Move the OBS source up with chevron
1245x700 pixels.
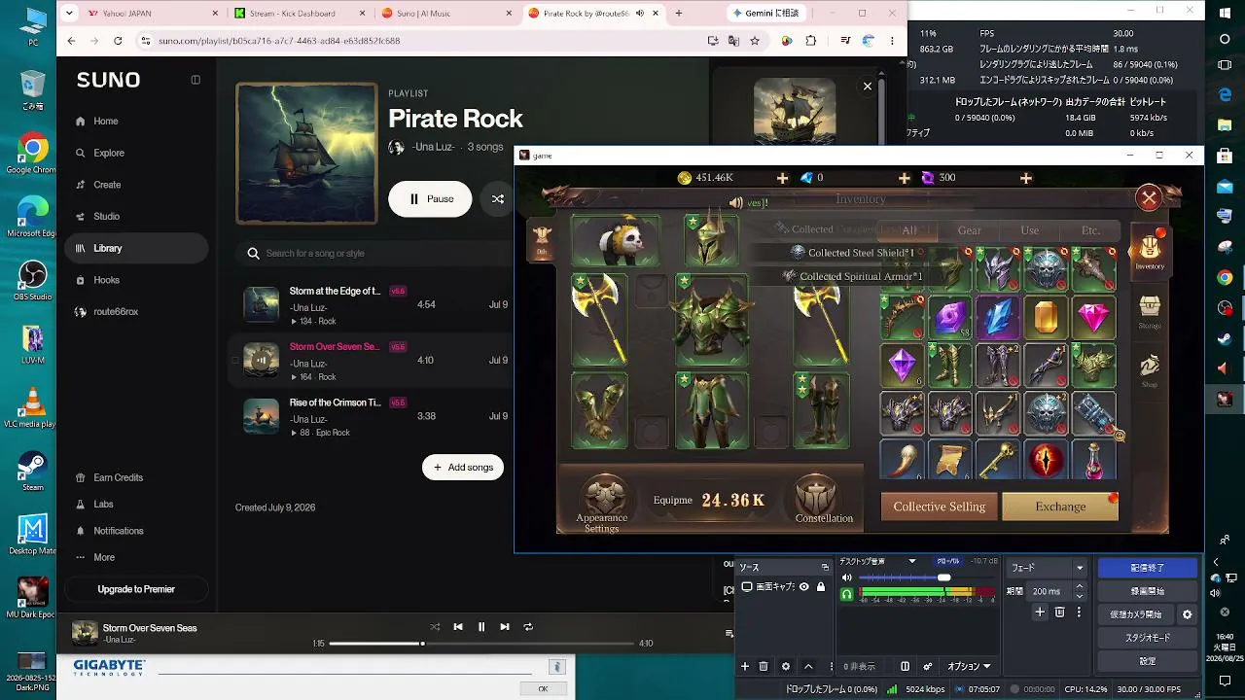coord(808,666)
